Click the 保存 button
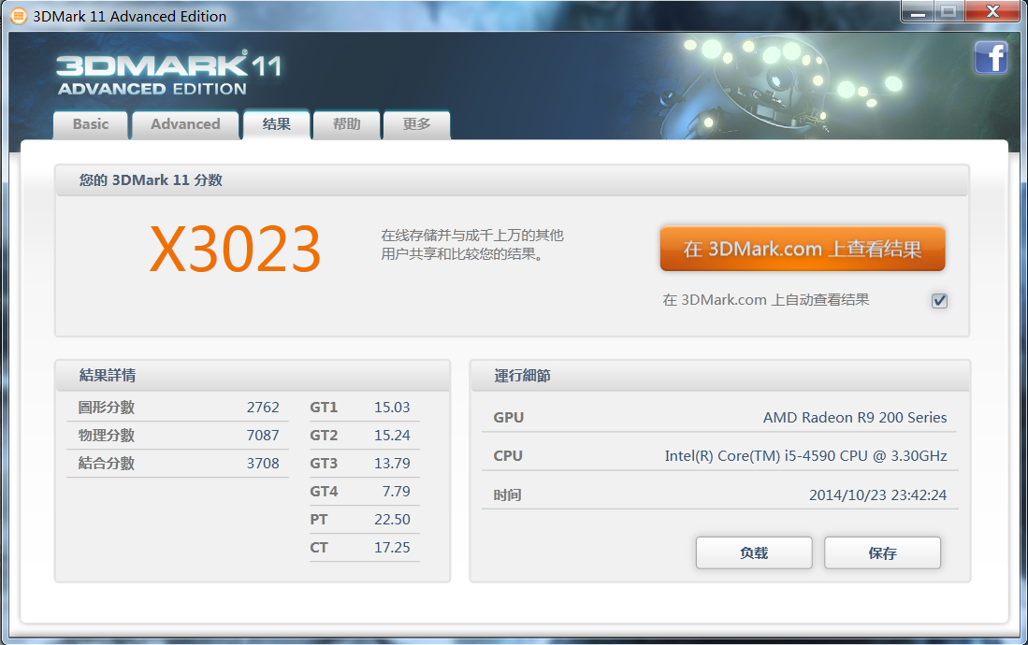This screenshot has width=1028, height=645. (x=882, y=553)
